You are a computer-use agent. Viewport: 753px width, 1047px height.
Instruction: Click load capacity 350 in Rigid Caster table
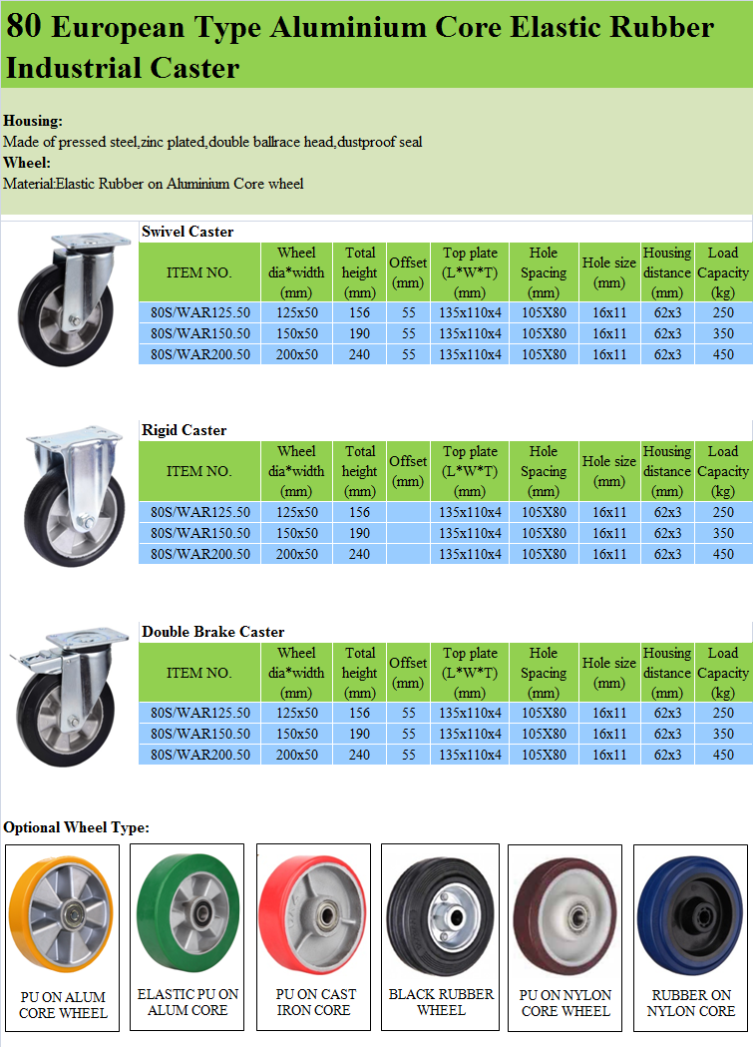pos(723,533)
